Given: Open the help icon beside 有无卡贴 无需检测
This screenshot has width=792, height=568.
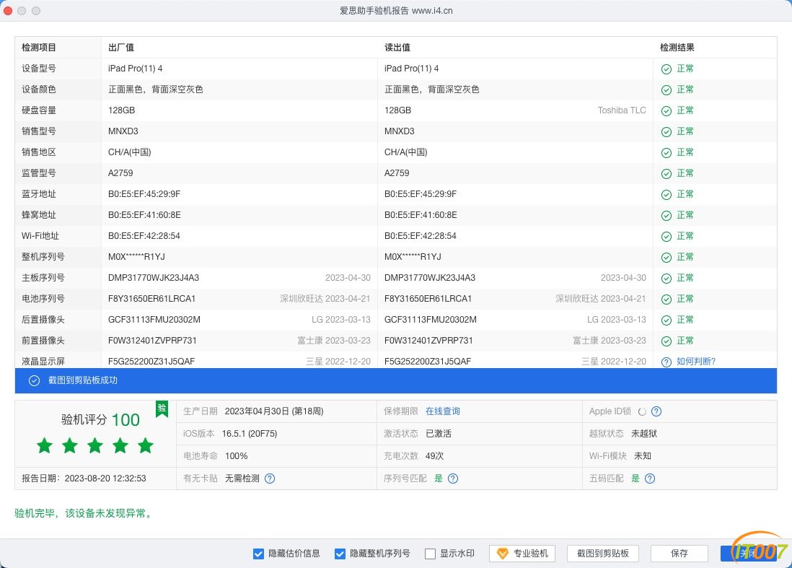Looking at the screenshot, I should click(x=270, y=479).
